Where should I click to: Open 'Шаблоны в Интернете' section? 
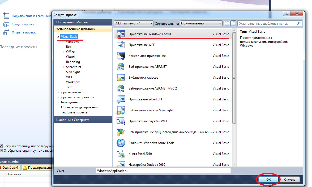click(83, 120)
